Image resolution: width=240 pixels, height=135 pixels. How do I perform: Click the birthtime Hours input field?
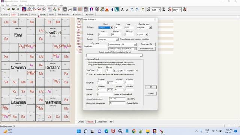103,34
